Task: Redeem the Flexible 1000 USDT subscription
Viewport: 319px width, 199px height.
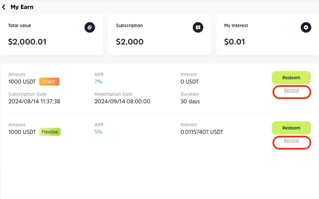Action: click(x=291, y=128)
